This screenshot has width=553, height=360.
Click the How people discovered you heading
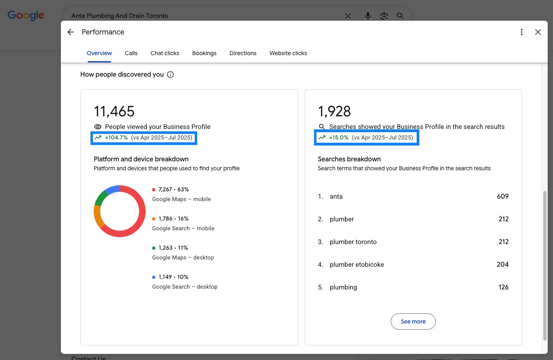(122, 75)
